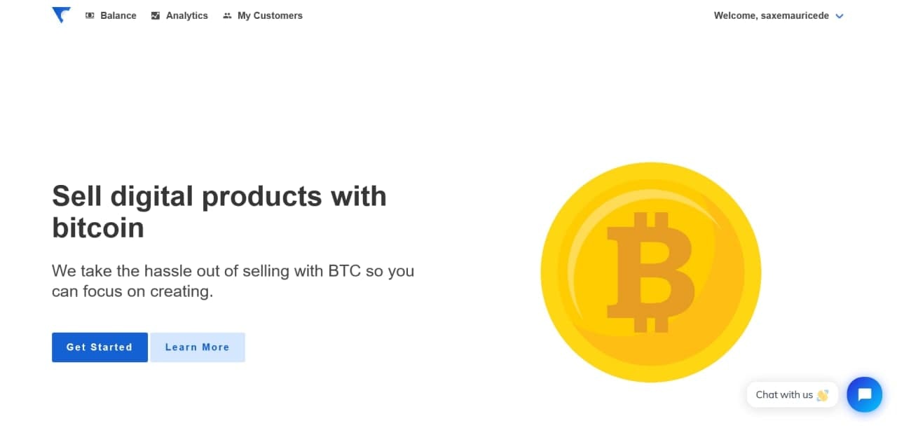Navigate to the Analytics section

click(x=185, y=15)
